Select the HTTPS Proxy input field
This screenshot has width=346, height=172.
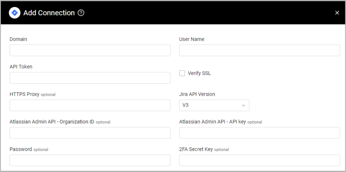point(90,105)
